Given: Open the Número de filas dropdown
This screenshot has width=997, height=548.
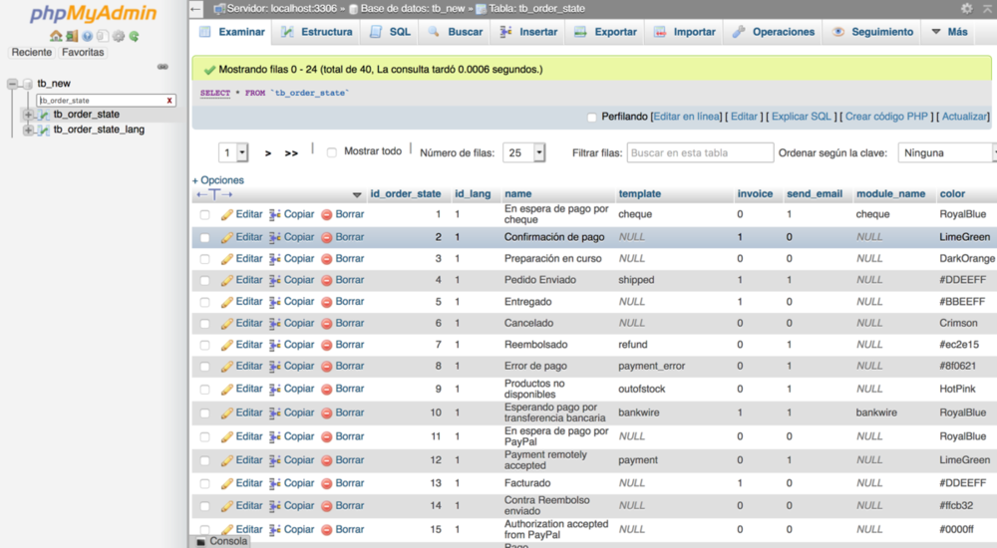Looking at the screenshot, I should pyautogui.click(x=525, y=152).
